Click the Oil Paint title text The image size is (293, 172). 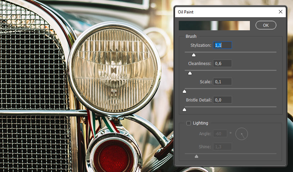tap(185, 12)
